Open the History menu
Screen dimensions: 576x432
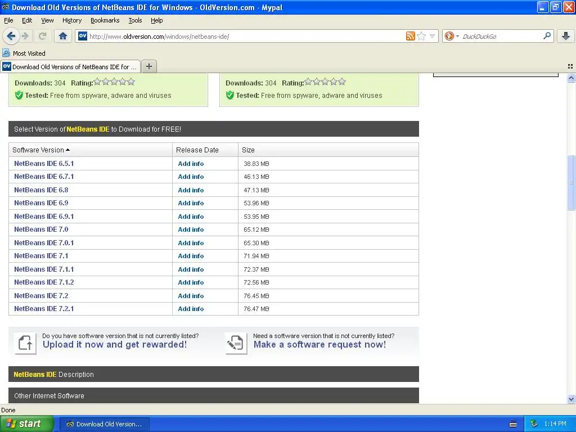click(71, 20)
